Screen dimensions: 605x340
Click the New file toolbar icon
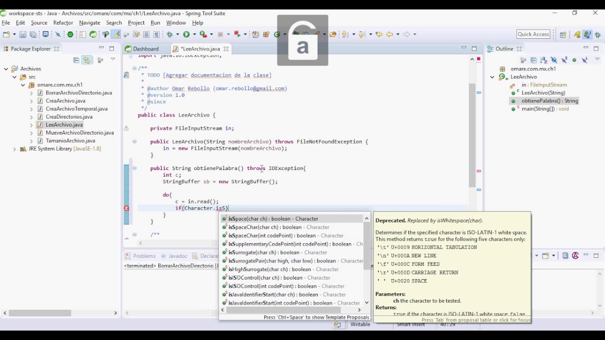(6, 34)
